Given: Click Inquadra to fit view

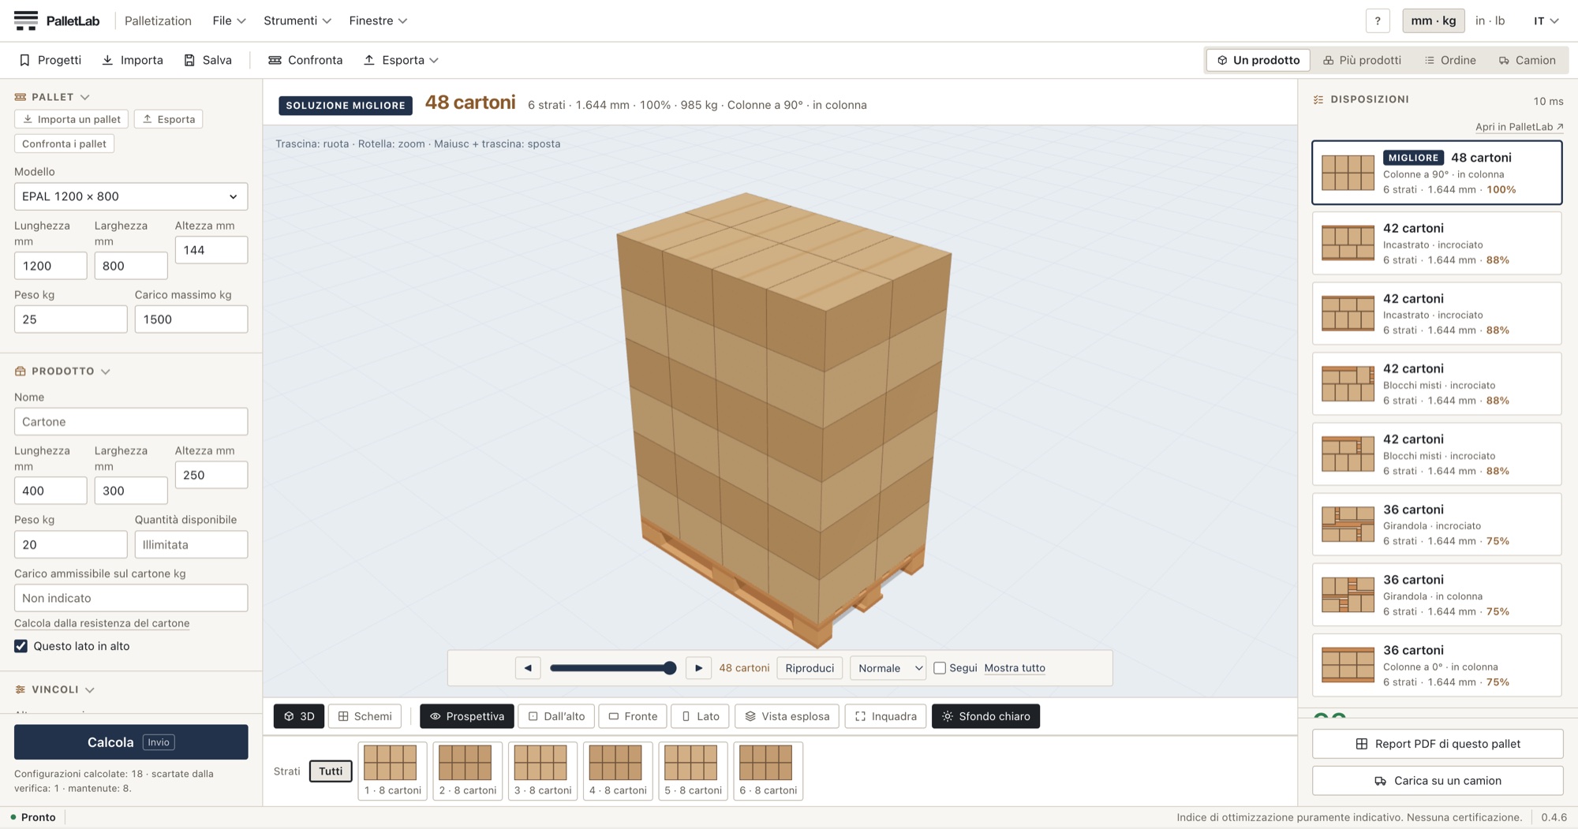Looking at the screenshot, I should tap(885, 716).
